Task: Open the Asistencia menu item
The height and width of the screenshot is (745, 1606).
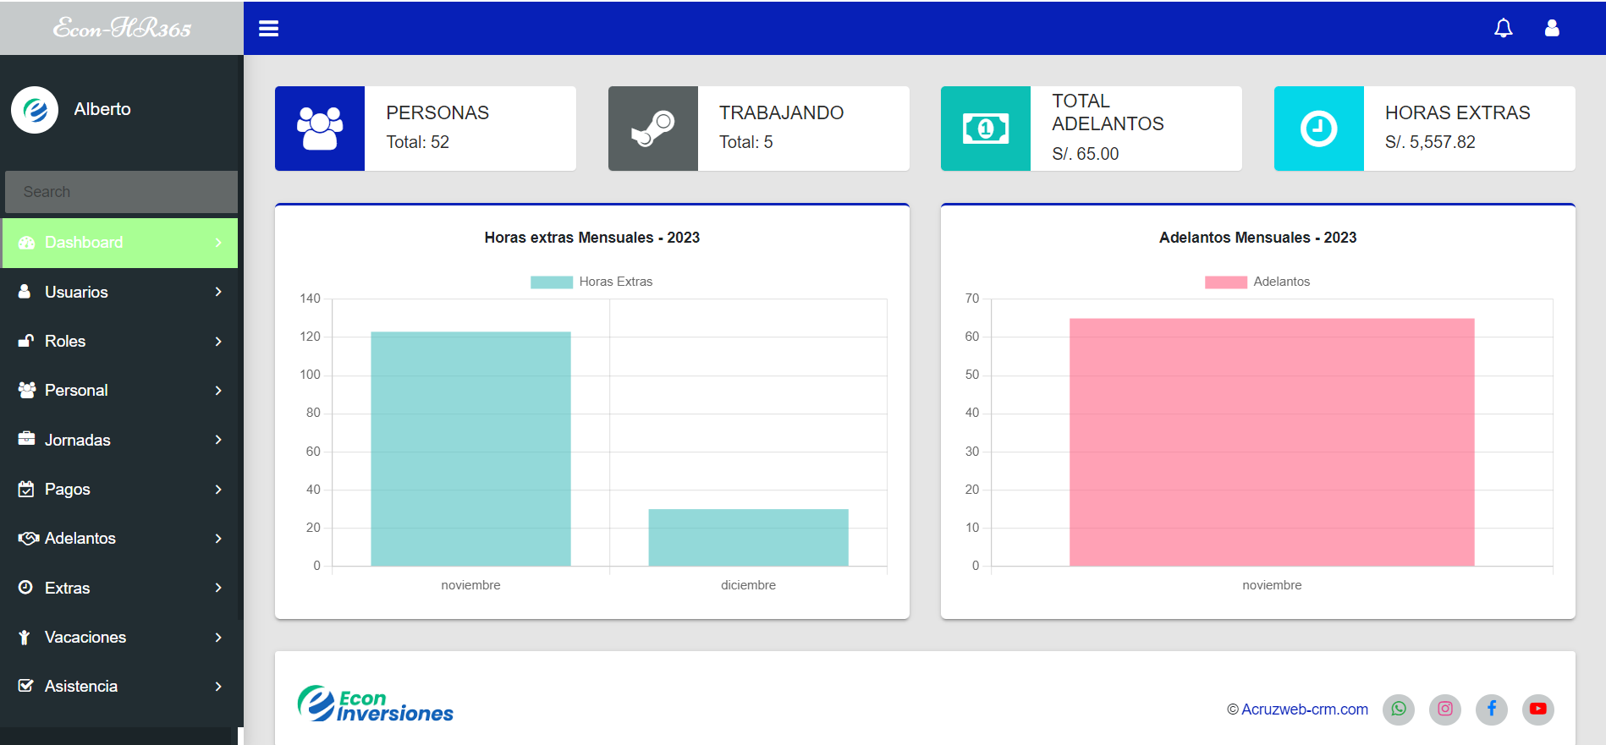Action: (x=120, y=686)
